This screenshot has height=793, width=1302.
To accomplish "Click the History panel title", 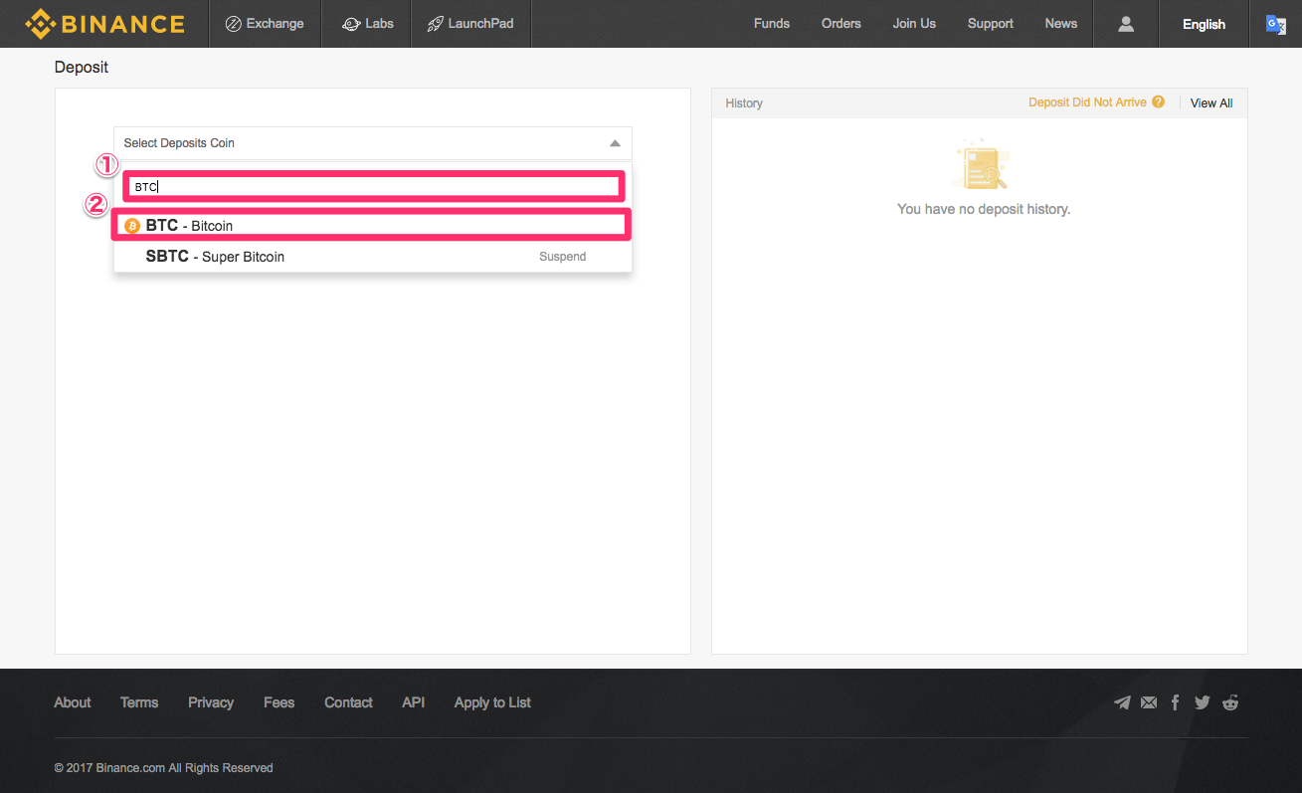I will [x=744, y=103].
